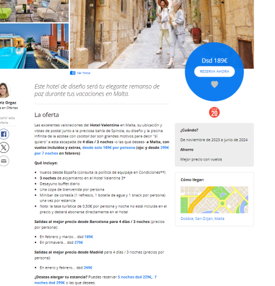Open the Ver fotos link
This screenshot has height=286, width=275.
click(83, 73)
